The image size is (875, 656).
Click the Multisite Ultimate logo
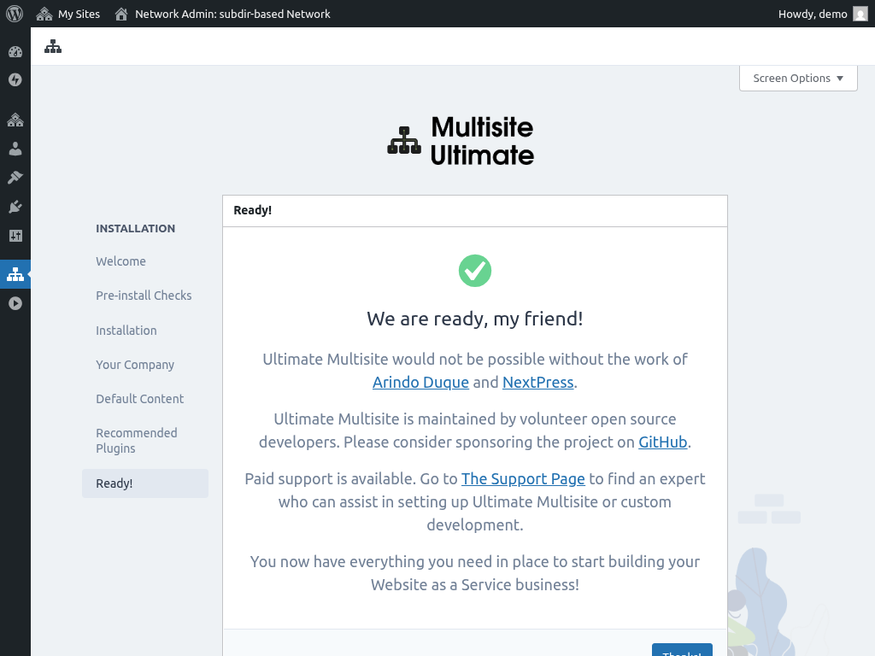click(461, 141)
